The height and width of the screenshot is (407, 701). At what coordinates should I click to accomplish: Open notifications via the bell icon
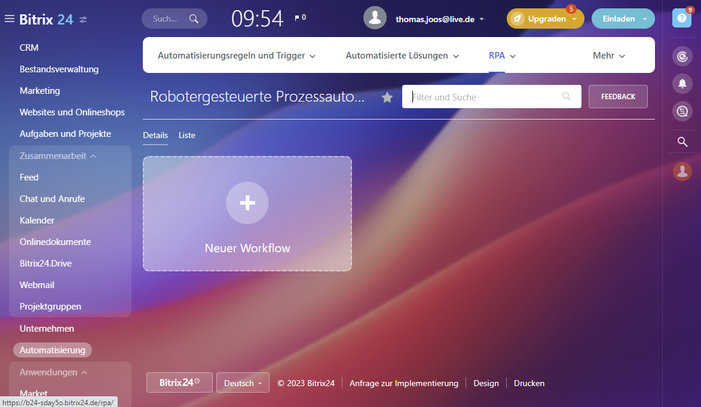(682, 84)
